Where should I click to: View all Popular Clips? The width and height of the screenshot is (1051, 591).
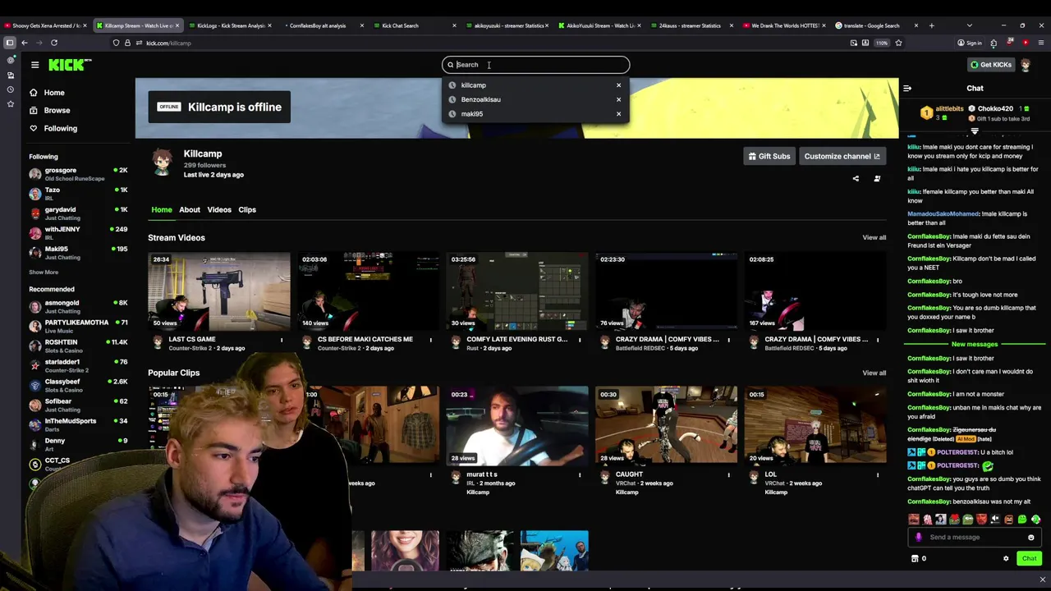tap(874, 373)
